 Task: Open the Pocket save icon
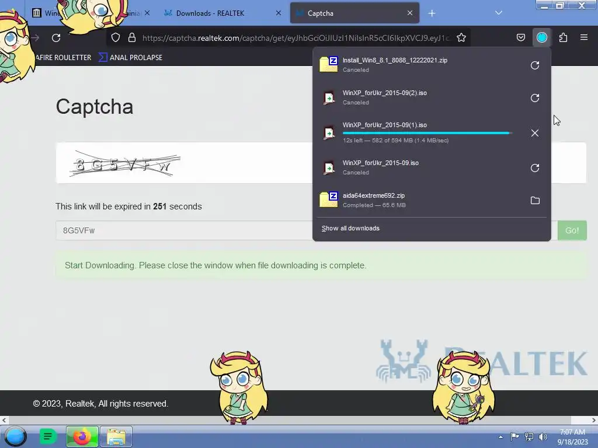pyautogui.click(x=520, y=37)
